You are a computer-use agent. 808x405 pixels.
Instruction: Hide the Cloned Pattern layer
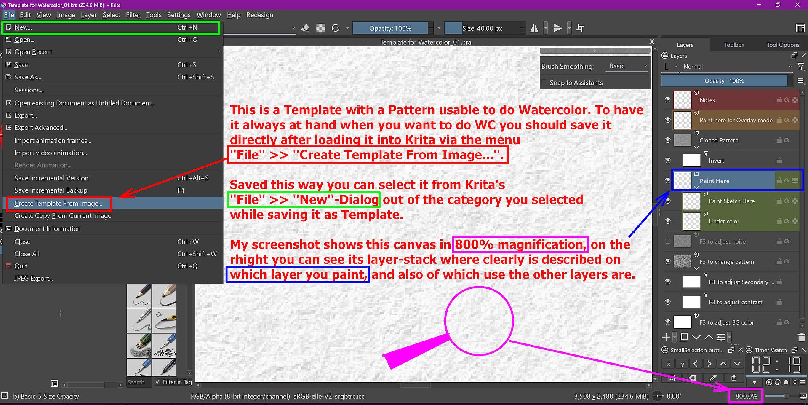(x=668, y=140)
